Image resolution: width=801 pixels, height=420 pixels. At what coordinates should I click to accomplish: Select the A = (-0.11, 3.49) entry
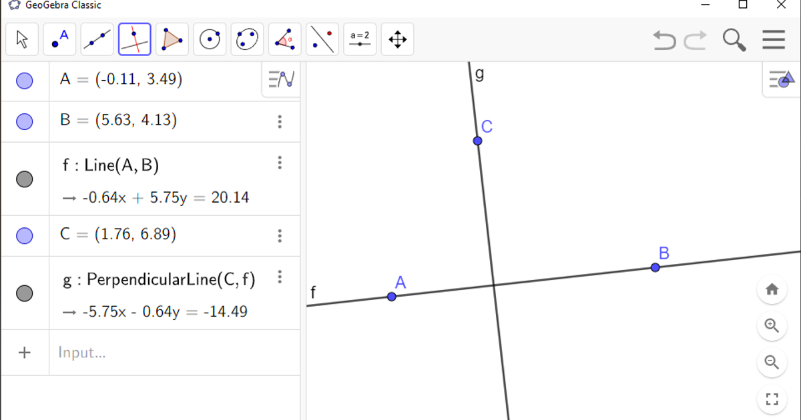(121, 79)
